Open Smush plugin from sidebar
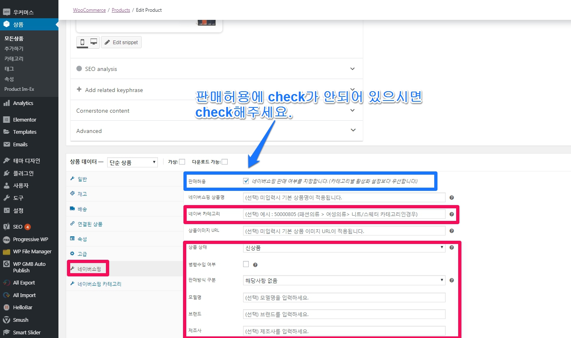Screen dimensions: 571x338 (x=20, y=320)
